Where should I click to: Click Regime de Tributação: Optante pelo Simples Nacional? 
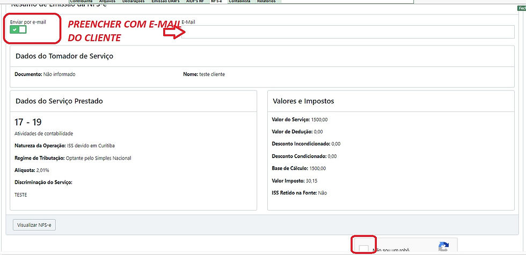[x=73, y=158]
